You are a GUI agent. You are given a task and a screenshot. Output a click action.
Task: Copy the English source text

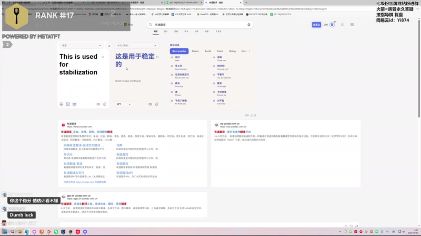click(x=105, y=104)
